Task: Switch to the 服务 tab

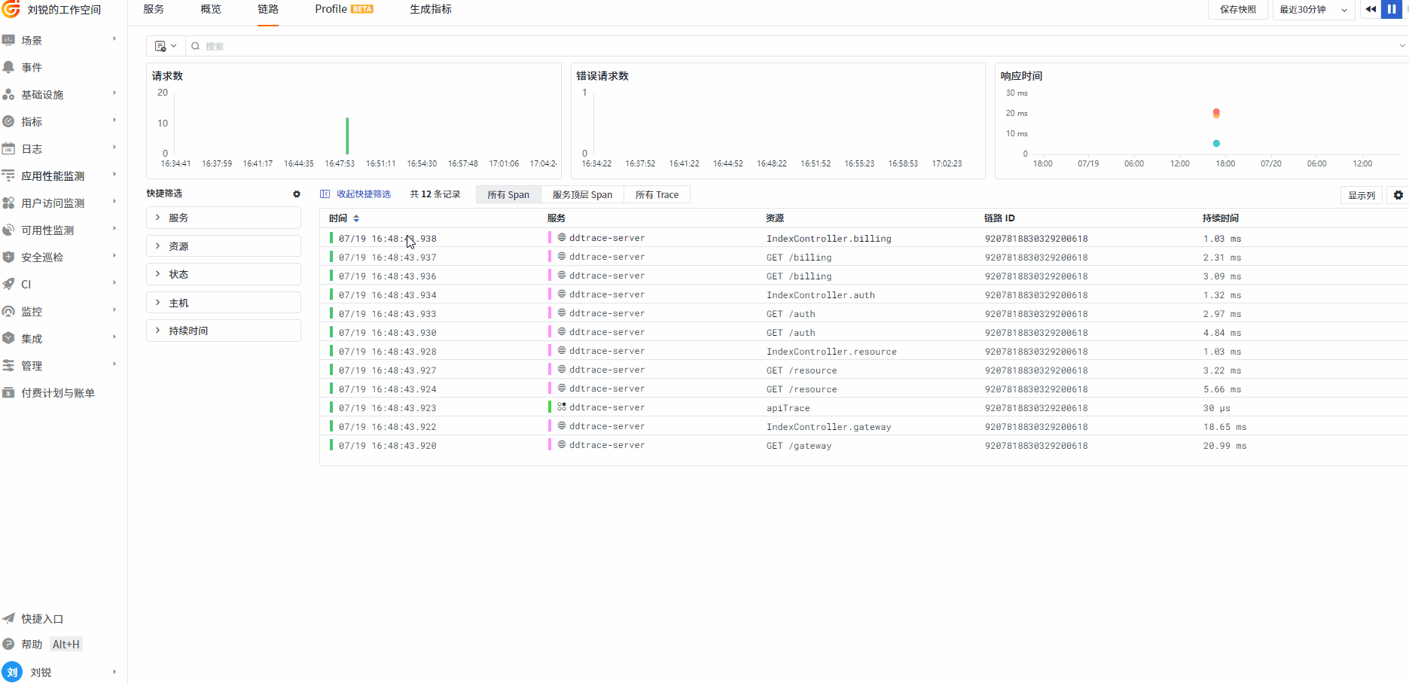Action: pyautogui.click(x=154, y=9)
